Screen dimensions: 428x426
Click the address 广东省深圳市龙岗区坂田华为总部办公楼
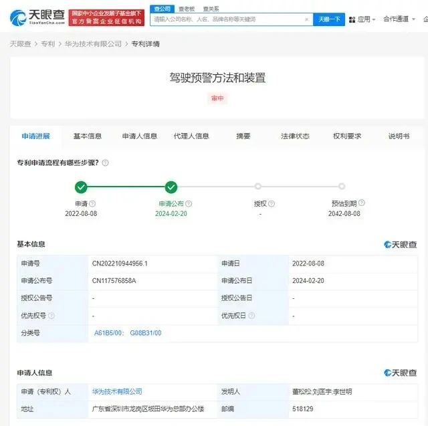coord(148,409)
